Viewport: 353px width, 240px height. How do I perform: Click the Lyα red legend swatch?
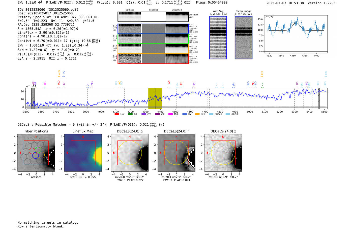point(117,114)
